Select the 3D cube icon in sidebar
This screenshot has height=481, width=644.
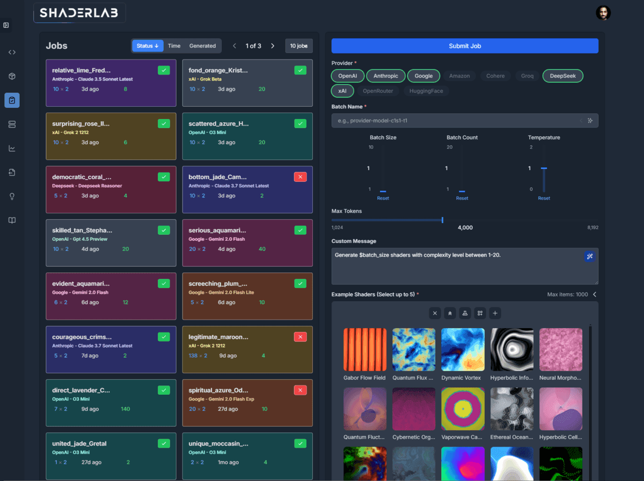(12, 76)
